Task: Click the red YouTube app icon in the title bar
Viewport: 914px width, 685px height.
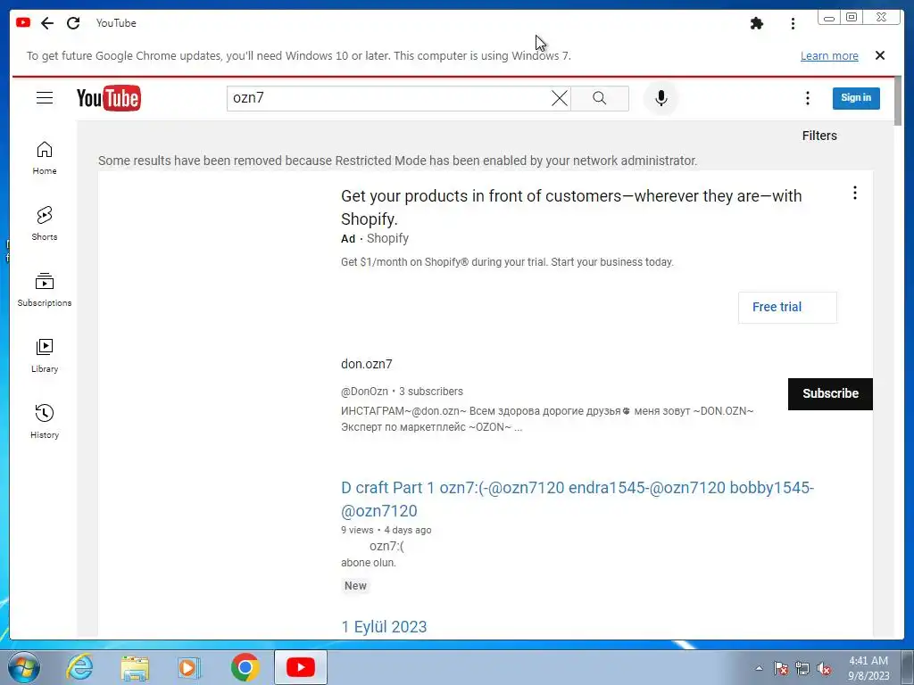Action: 23,22
